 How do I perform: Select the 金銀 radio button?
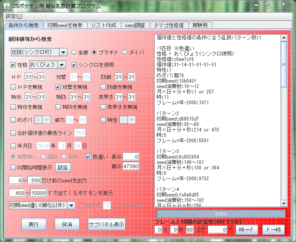click(x=74, y=52)
